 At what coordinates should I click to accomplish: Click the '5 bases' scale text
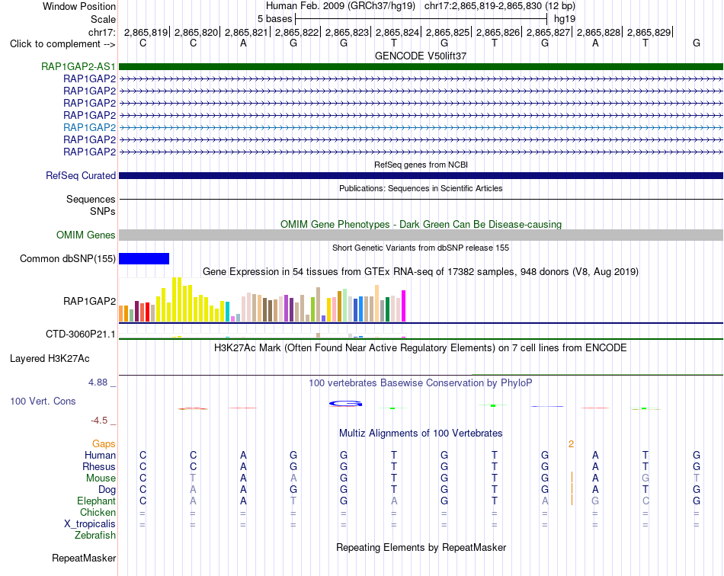pyautogui.click(x=274, y=19)
